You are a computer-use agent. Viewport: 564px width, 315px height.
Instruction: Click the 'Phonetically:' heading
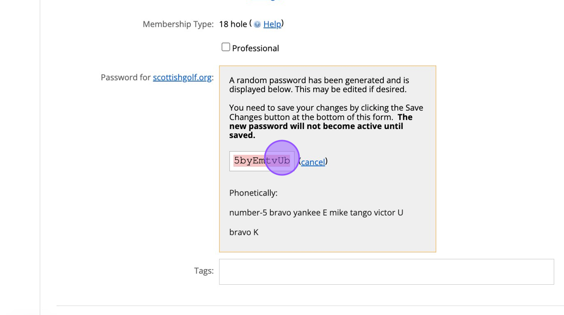point(253,193)
